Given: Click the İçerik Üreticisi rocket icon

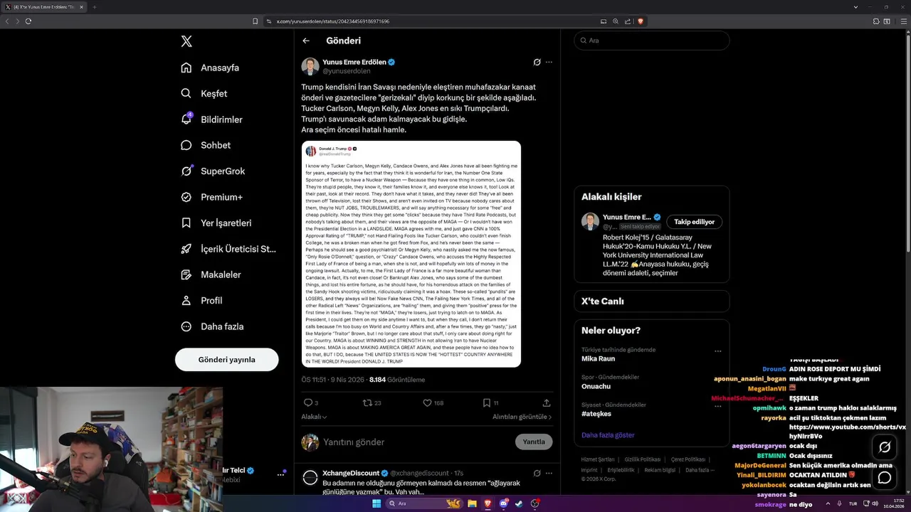Looking at the screenshot, I should tap(186, 249).
